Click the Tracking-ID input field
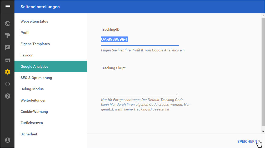The height and width of the screenshot is (148, 265). 140,40
